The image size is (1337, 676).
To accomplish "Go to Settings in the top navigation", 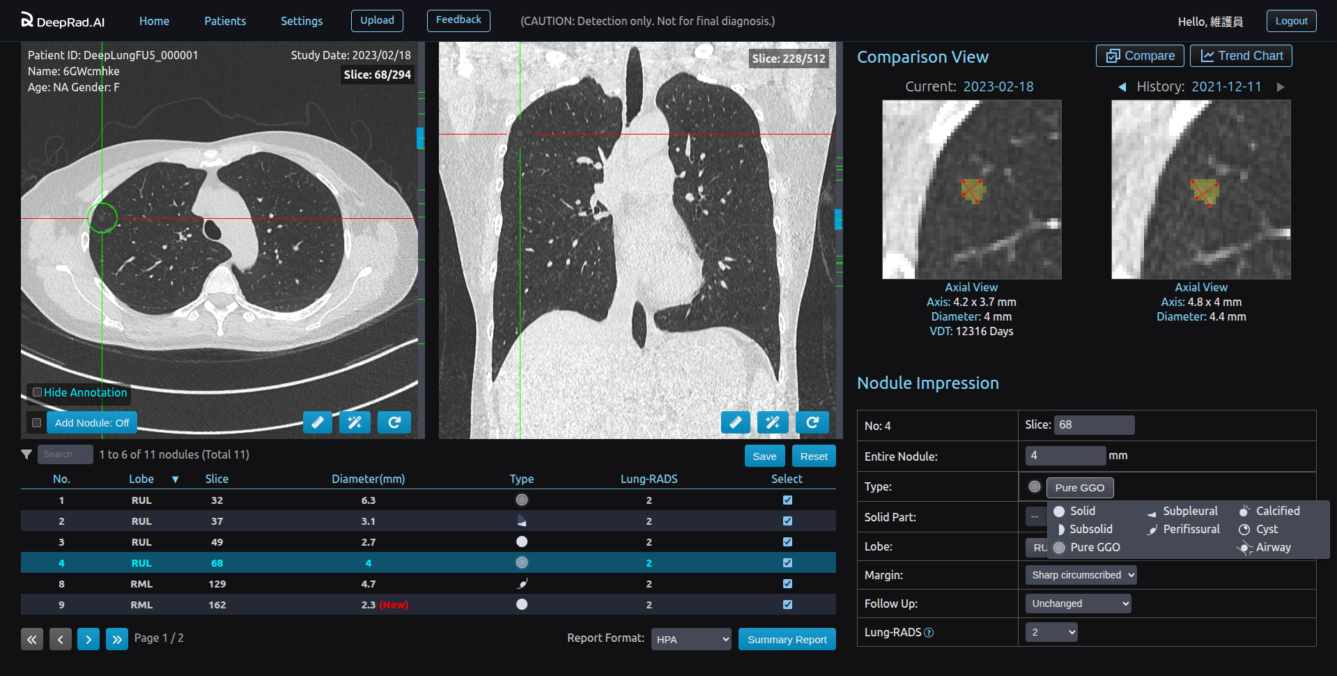I will (x=302, y=21).
